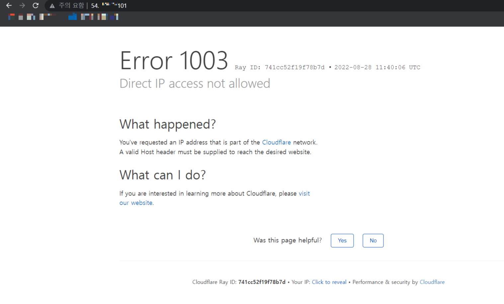This screenshot has width=504, height=304.
Task: Click the browser forward arrow
Action: [22, 5]
